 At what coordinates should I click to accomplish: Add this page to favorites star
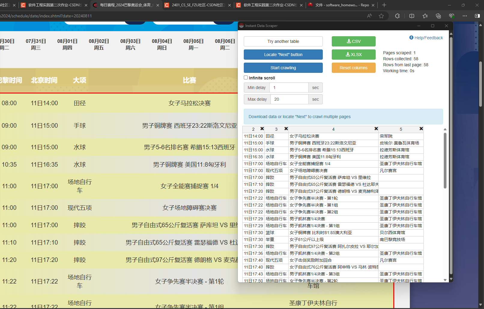[381, 16]
